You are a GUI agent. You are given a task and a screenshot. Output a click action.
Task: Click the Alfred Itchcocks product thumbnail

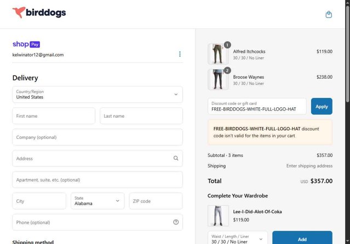[x=218, y=54]
